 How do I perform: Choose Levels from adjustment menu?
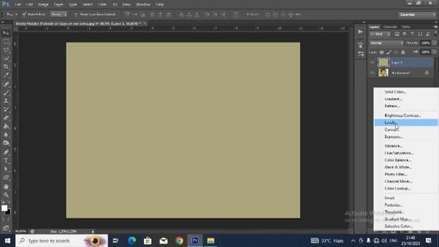click(406, 122)
